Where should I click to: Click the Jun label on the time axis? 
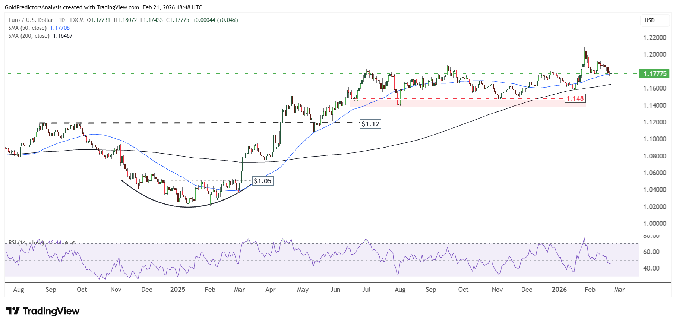(335, 290)
